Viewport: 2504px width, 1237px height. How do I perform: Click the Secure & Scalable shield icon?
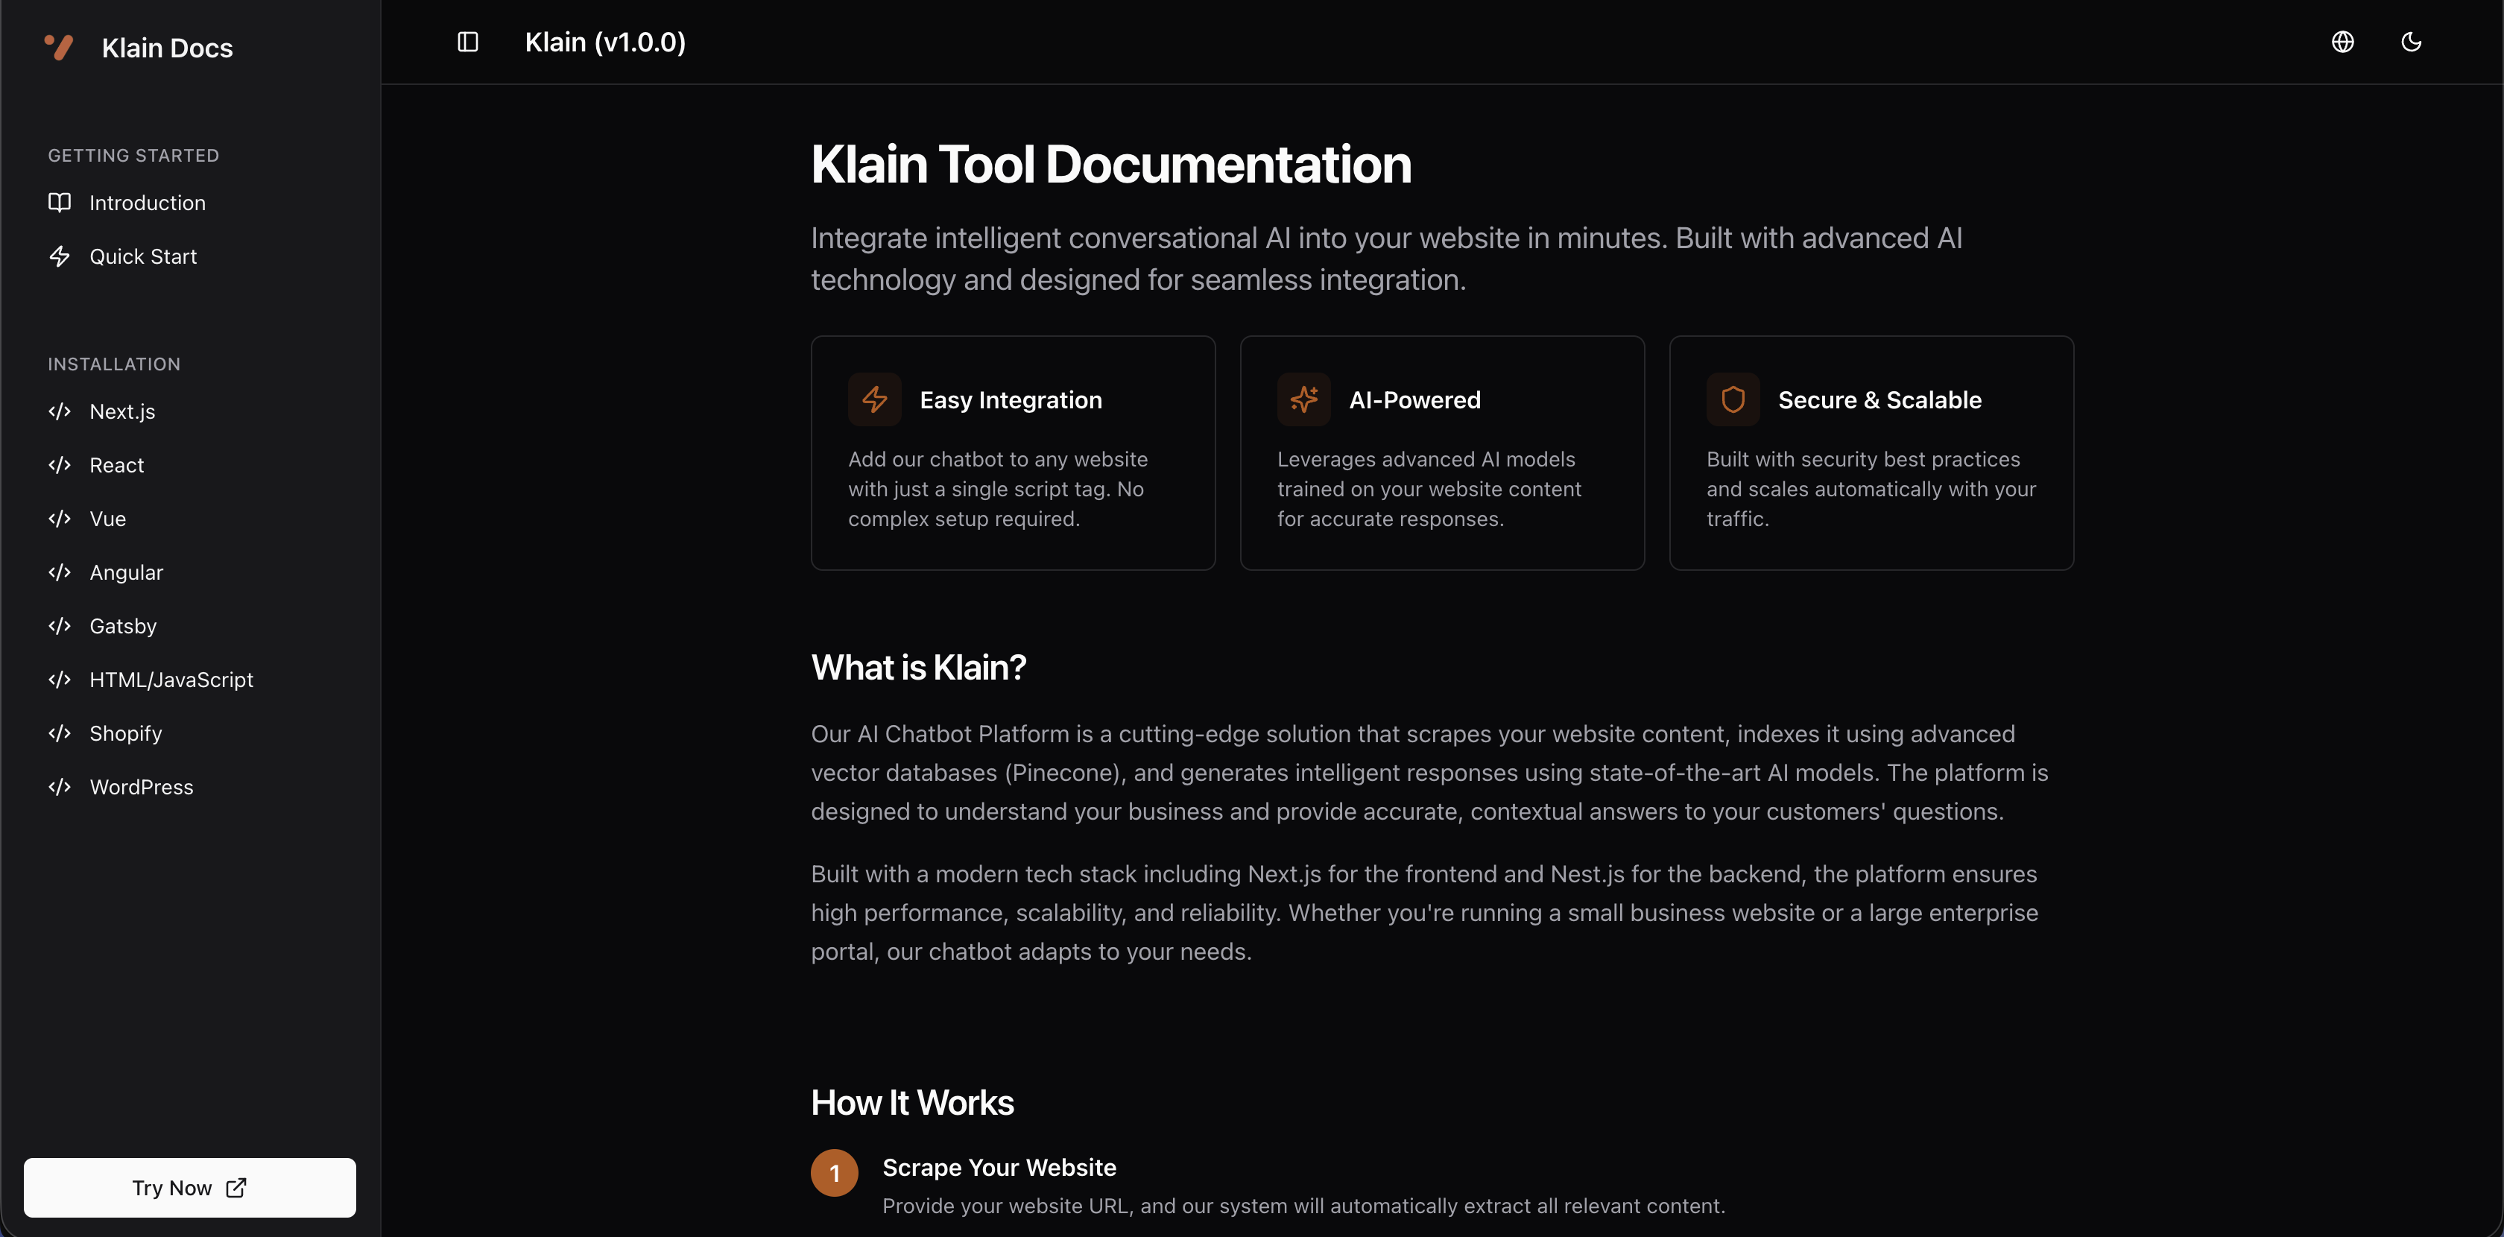1732,399
